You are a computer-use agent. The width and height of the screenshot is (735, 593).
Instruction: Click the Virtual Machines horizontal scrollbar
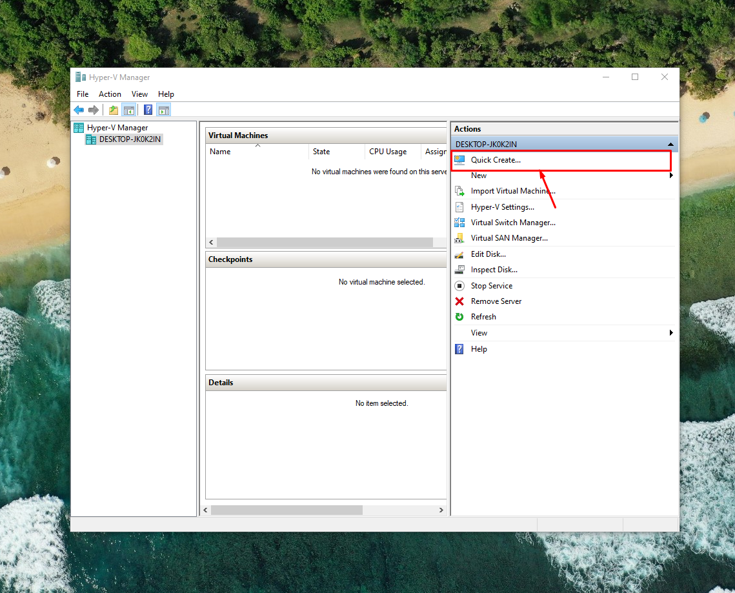[324, 243]
